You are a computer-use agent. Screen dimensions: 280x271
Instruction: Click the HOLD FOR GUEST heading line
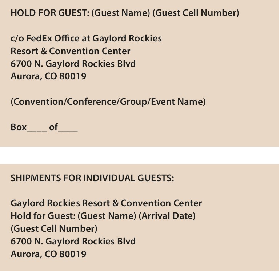tap(125, 13)
